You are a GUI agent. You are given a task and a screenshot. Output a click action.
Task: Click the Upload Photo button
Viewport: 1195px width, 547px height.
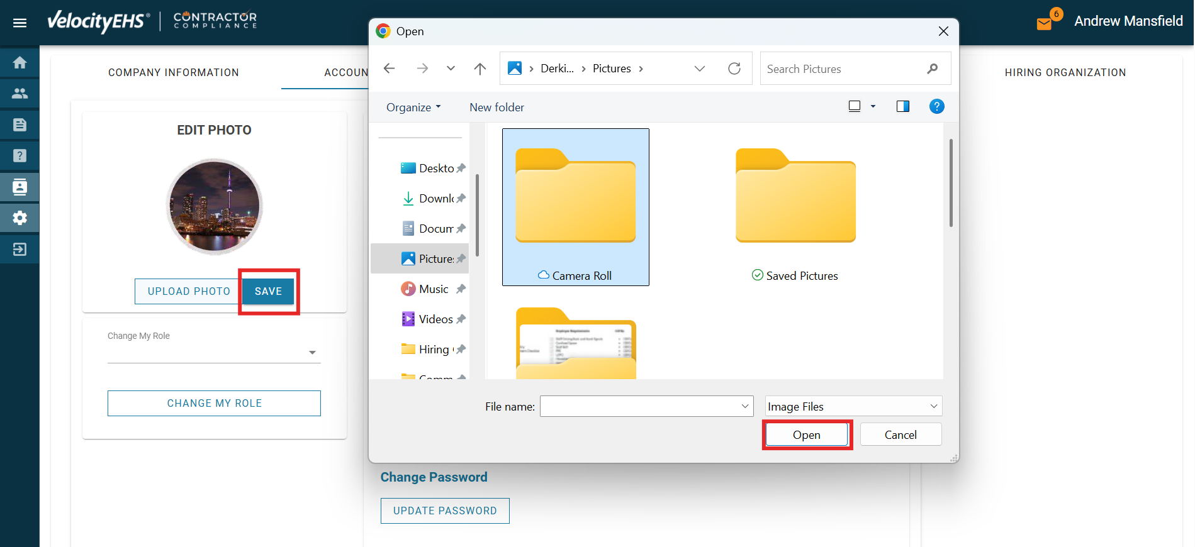click(189, 292)
